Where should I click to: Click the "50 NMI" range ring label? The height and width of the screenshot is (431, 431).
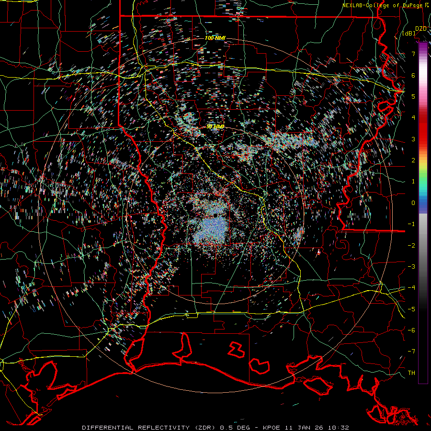215,127
